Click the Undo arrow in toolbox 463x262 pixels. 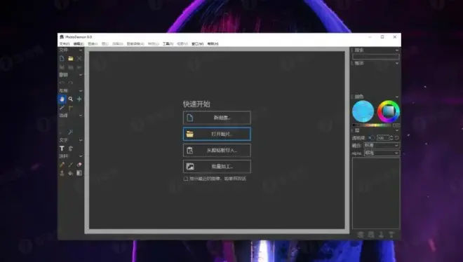(x=62, y=83)
